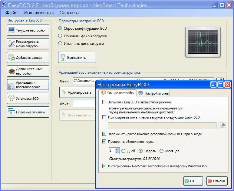This screenshot has height=191, width=234.
Task: Minimize the main EasyBCD window
Action: (215, 5)
